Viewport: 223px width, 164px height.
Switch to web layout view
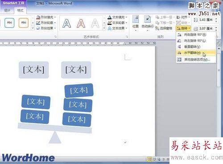click(159, 159)
